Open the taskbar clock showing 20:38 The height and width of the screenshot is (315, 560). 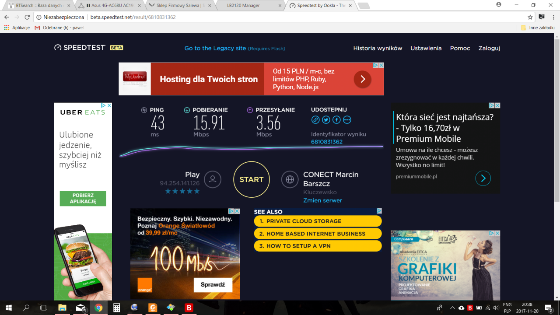coord(527,308)
